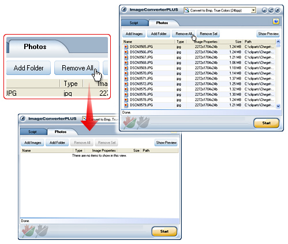The width and height of the screenshot is (288, 244).
Task: Click the maple leaf logo in top window
Action: tap(130, 122)
